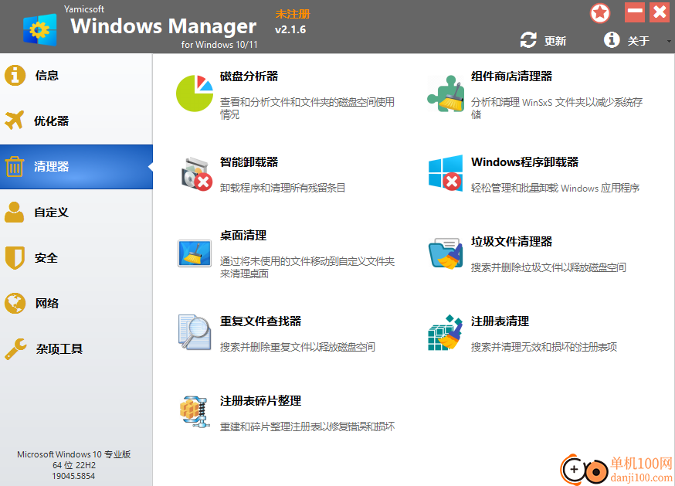Open the 磁盘分析器 pie chart icon

[195, 93]
